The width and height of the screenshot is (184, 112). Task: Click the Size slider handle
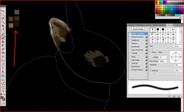pyautogui.click(x=152, y=49)
